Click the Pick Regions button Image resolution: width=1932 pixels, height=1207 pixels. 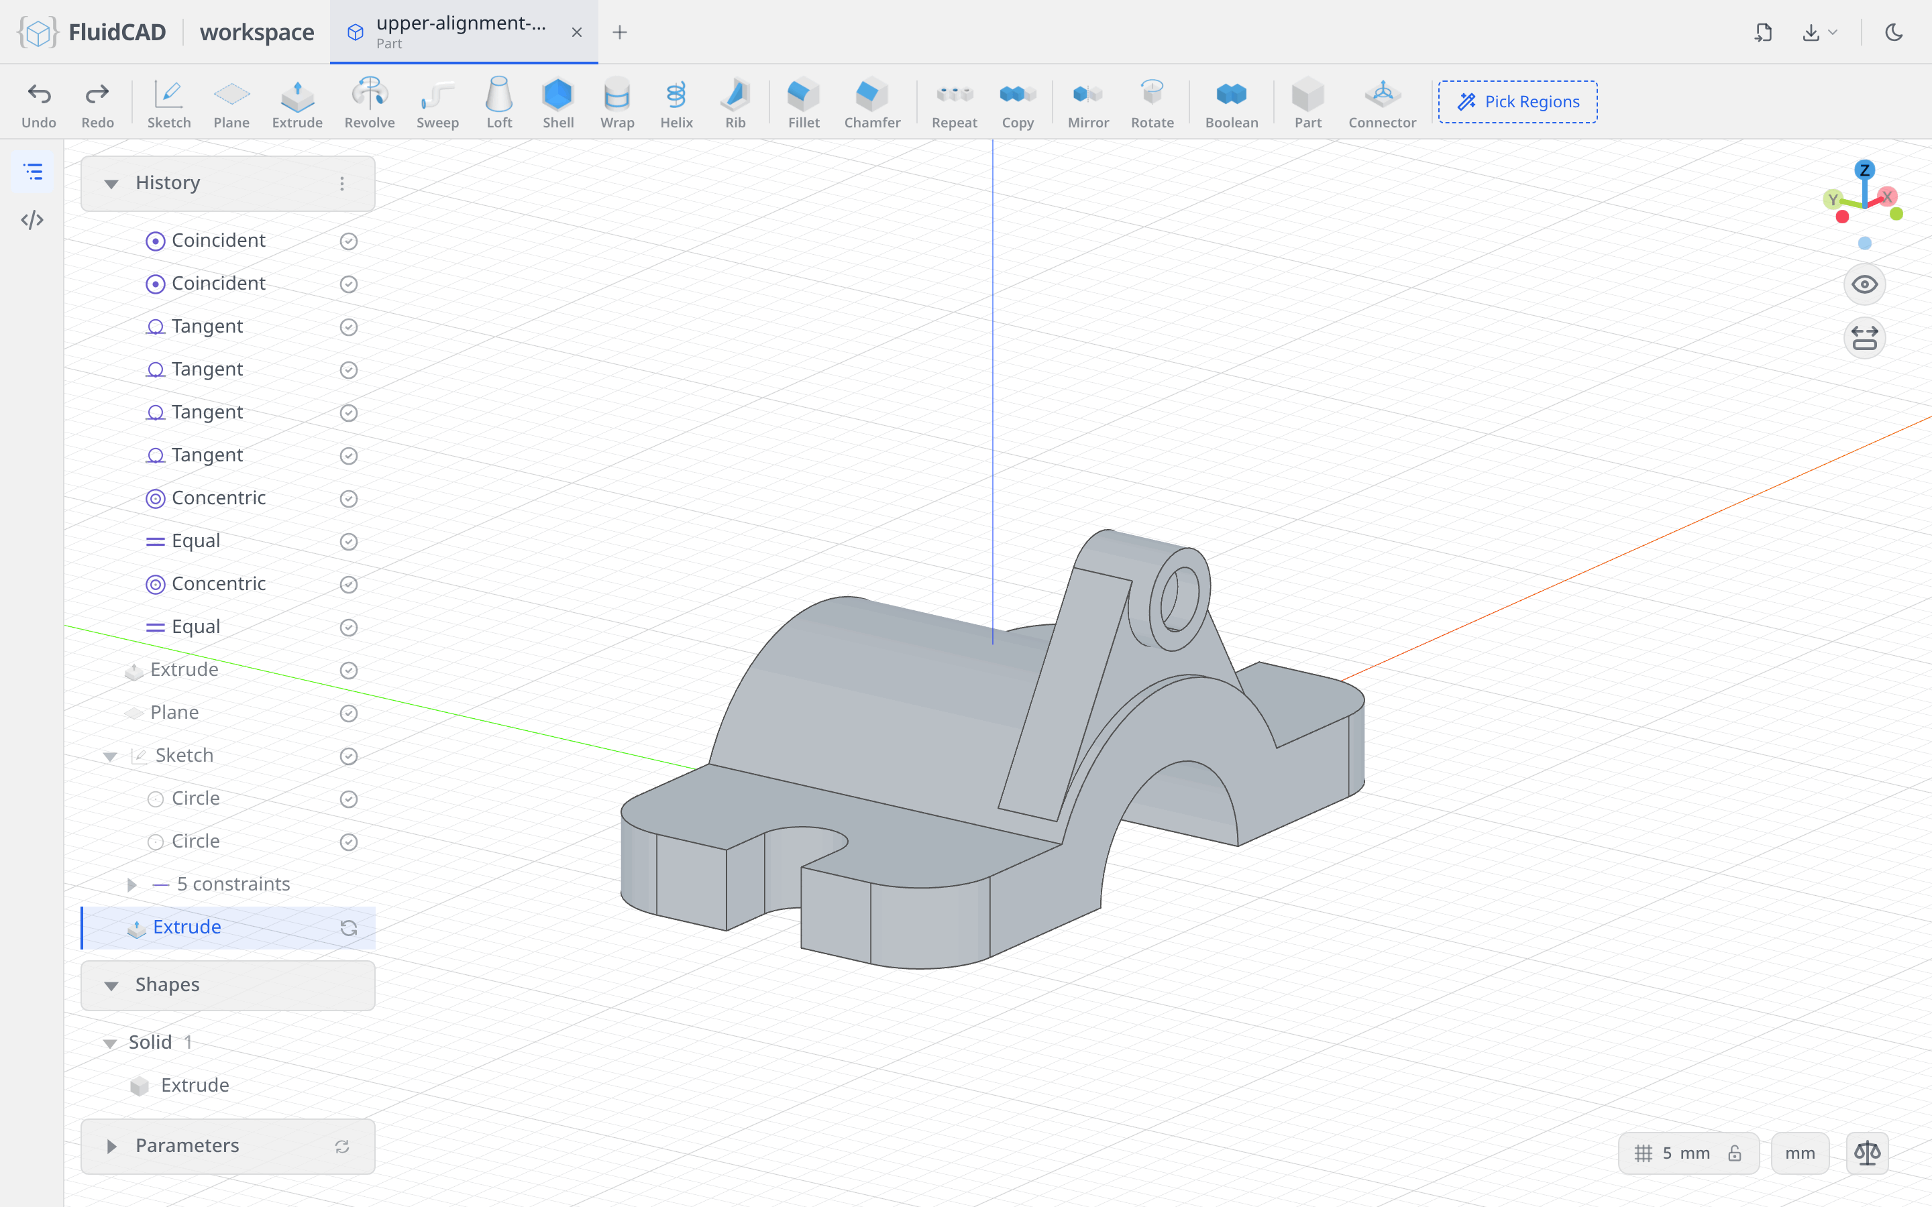1517,101
